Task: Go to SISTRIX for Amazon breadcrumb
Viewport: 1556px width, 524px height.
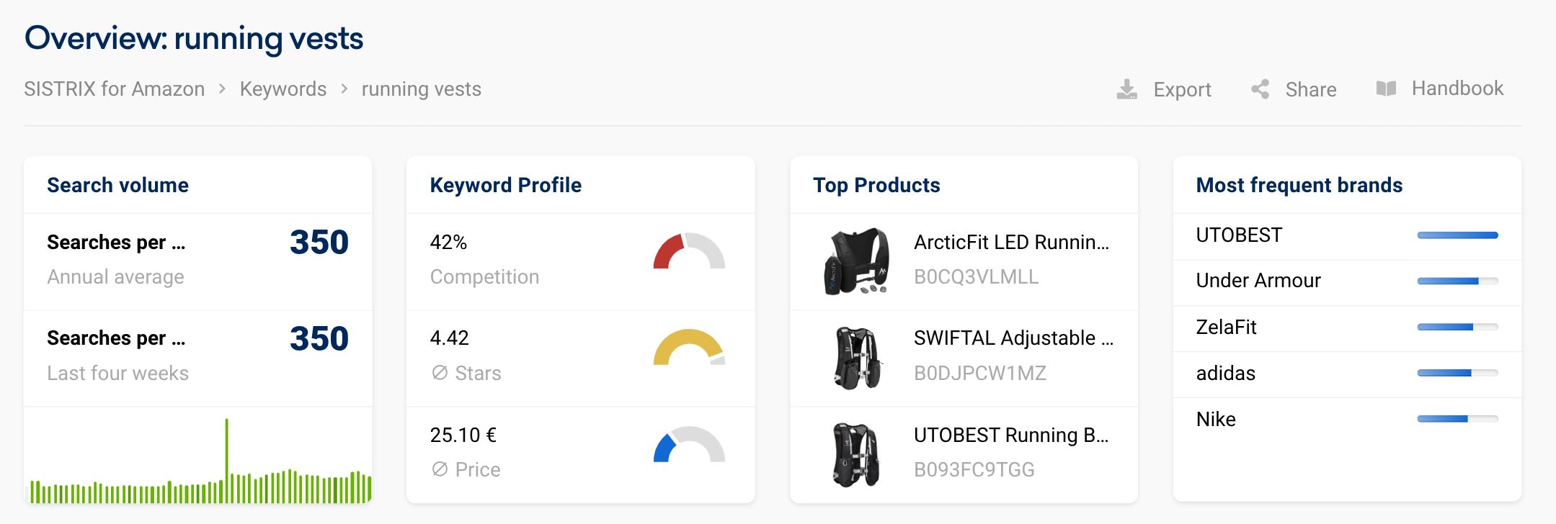Action: (115, 89)
